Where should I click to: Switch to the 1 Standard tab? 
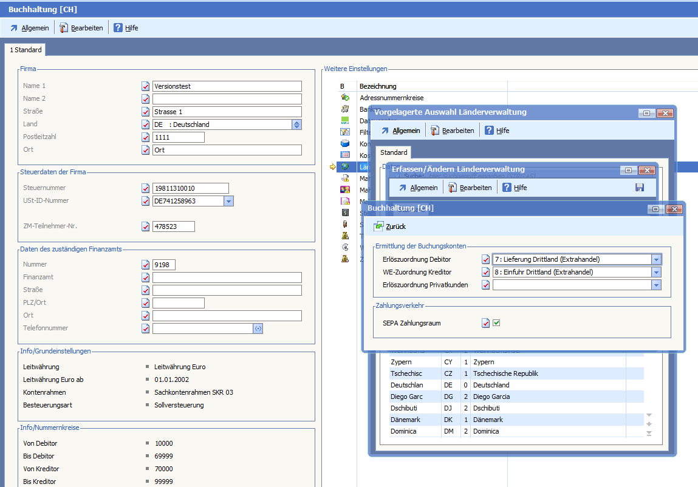click(x=26, y=50)
